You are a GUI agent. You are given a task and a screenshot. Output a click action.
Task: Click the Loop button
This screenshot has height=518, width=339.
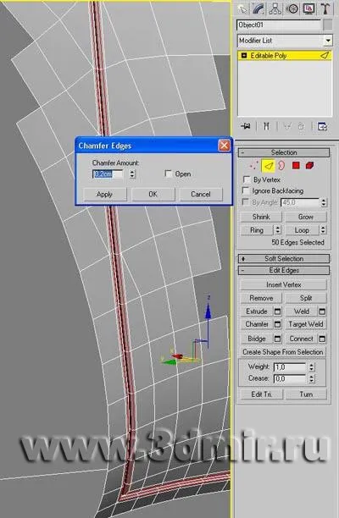pyautogui.click(x=302, y=230)
